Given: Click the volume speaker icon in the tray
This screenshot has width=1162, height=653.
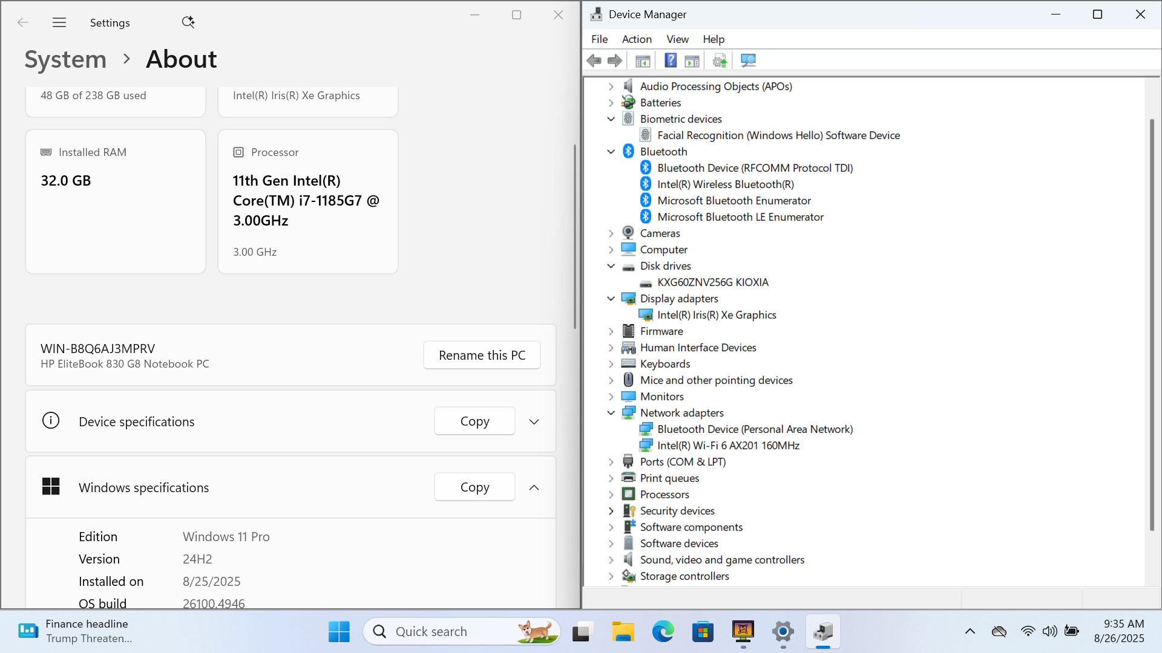Looking at the screenshot, I should [1049, 631].
